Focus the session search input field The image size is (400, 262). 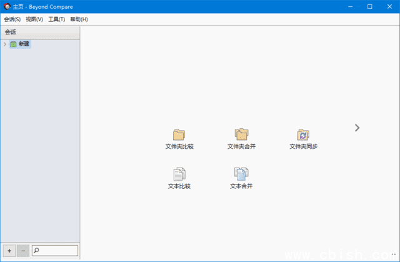point(59,251)
